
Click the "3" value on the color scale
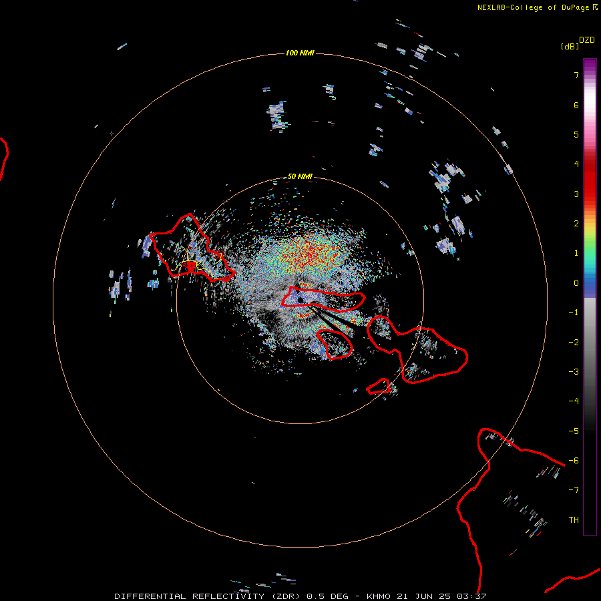576,194
